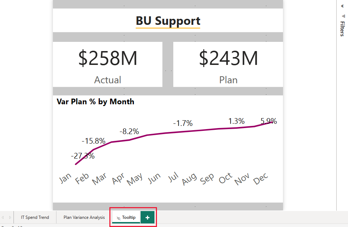
Task: Open the Plan Variance Analysis page
Action: [84, 217]
